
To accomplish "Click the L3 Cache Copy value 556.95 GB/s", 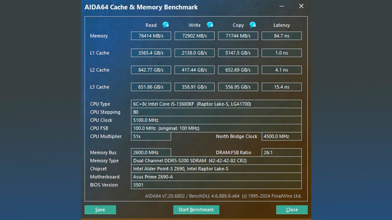I will click(x=238, y=87).
